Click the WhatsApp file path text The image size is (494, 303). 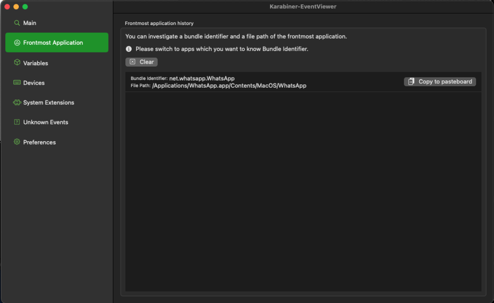229,86
